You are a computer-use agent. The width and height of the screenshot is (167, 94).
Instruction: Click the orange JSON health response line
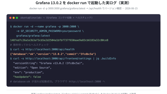pyautogui.click(x=53, y=54)
